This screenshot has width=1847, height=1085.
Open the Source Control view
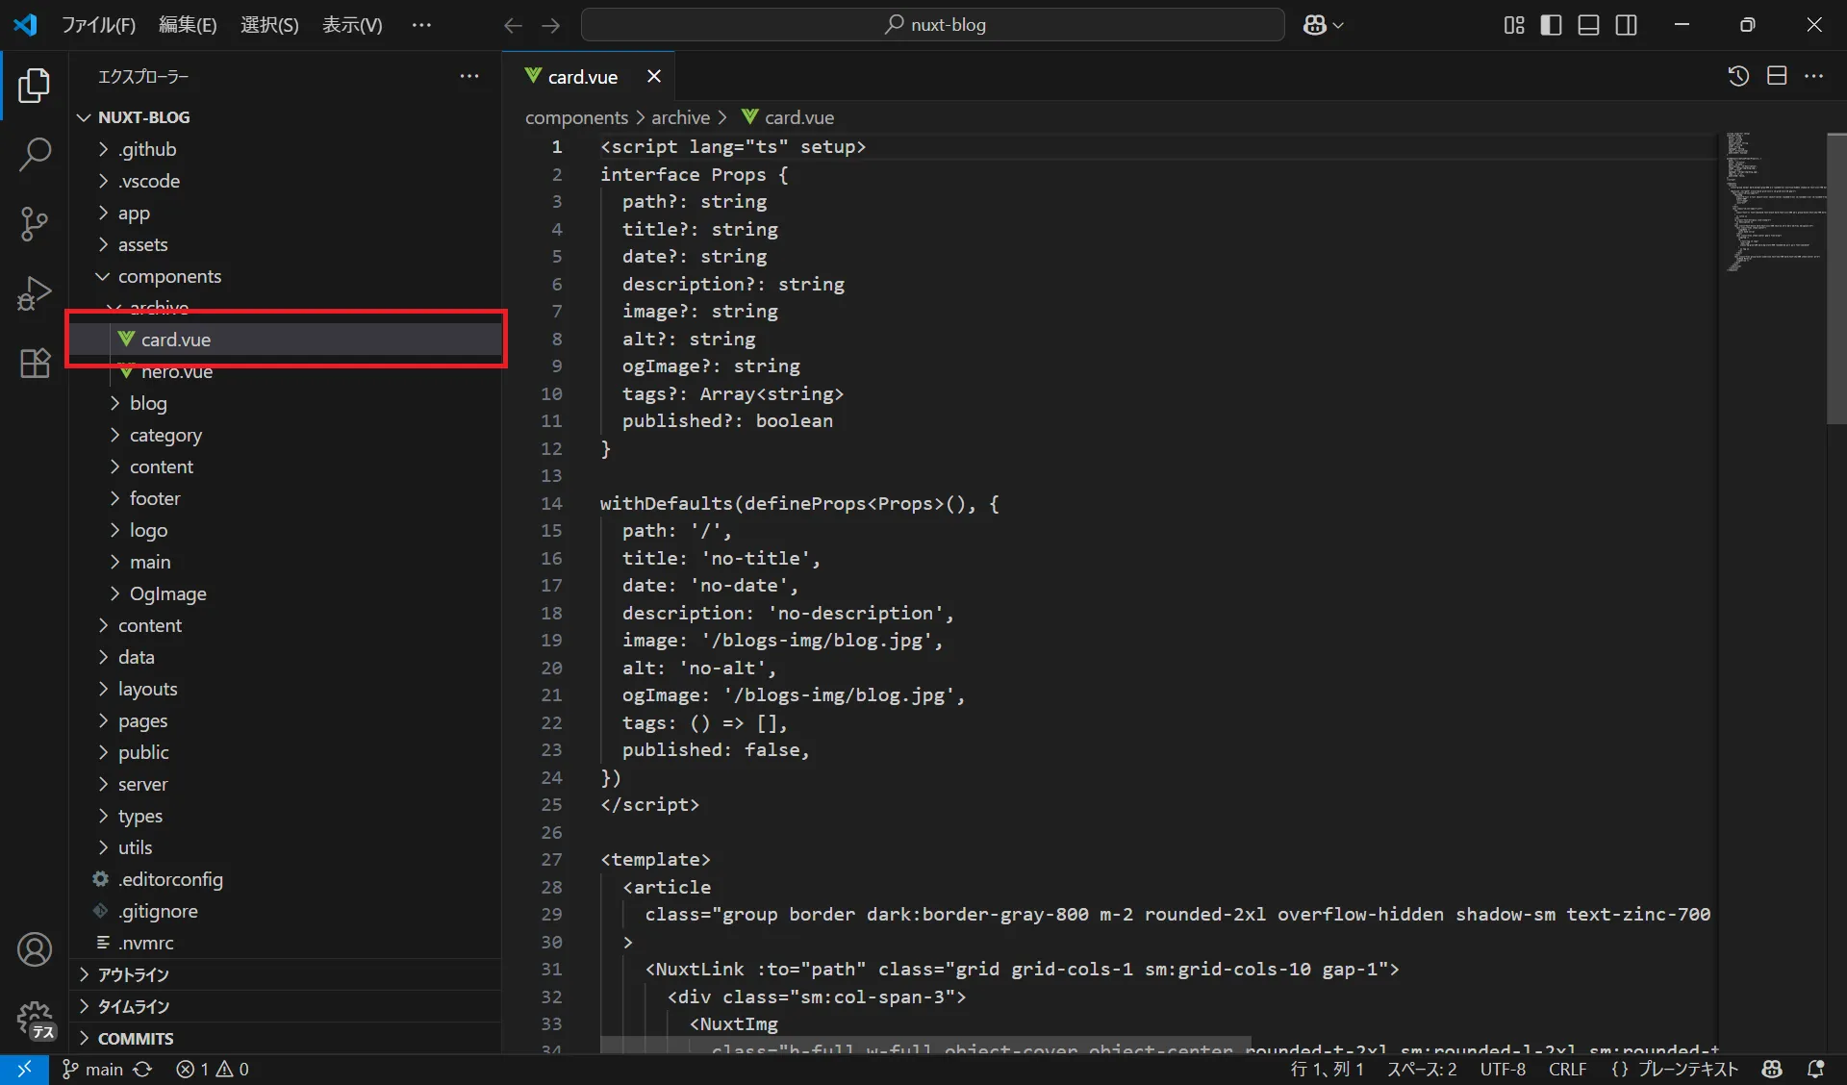(x=35, y=223)
